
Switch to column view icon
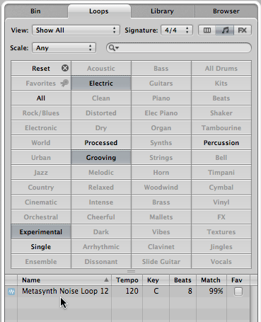207,30
